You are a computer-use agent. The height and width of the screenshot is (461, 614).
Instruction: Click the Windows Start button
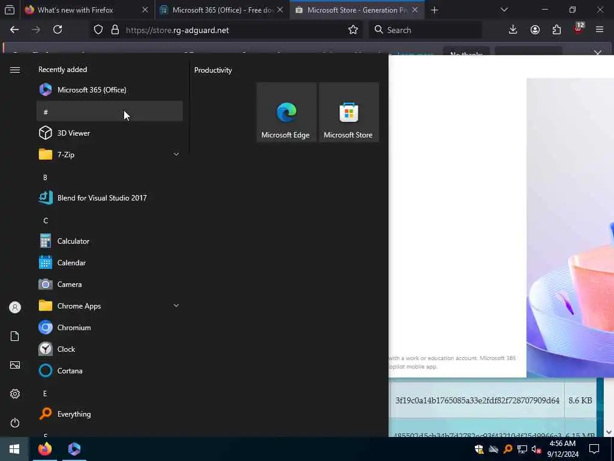point(14,449)
